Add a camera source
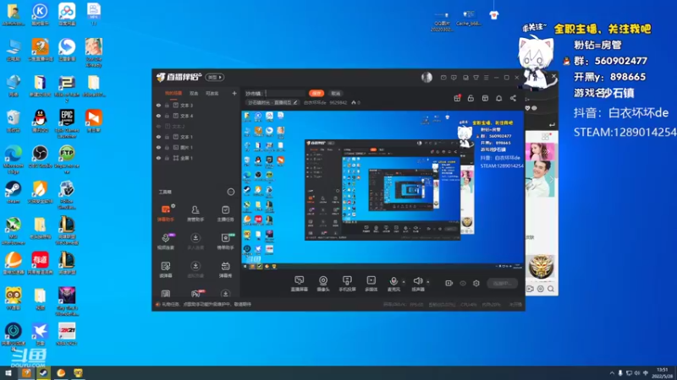Image resolution: width=677 pixels, height=380 pixels. [323, 284]
